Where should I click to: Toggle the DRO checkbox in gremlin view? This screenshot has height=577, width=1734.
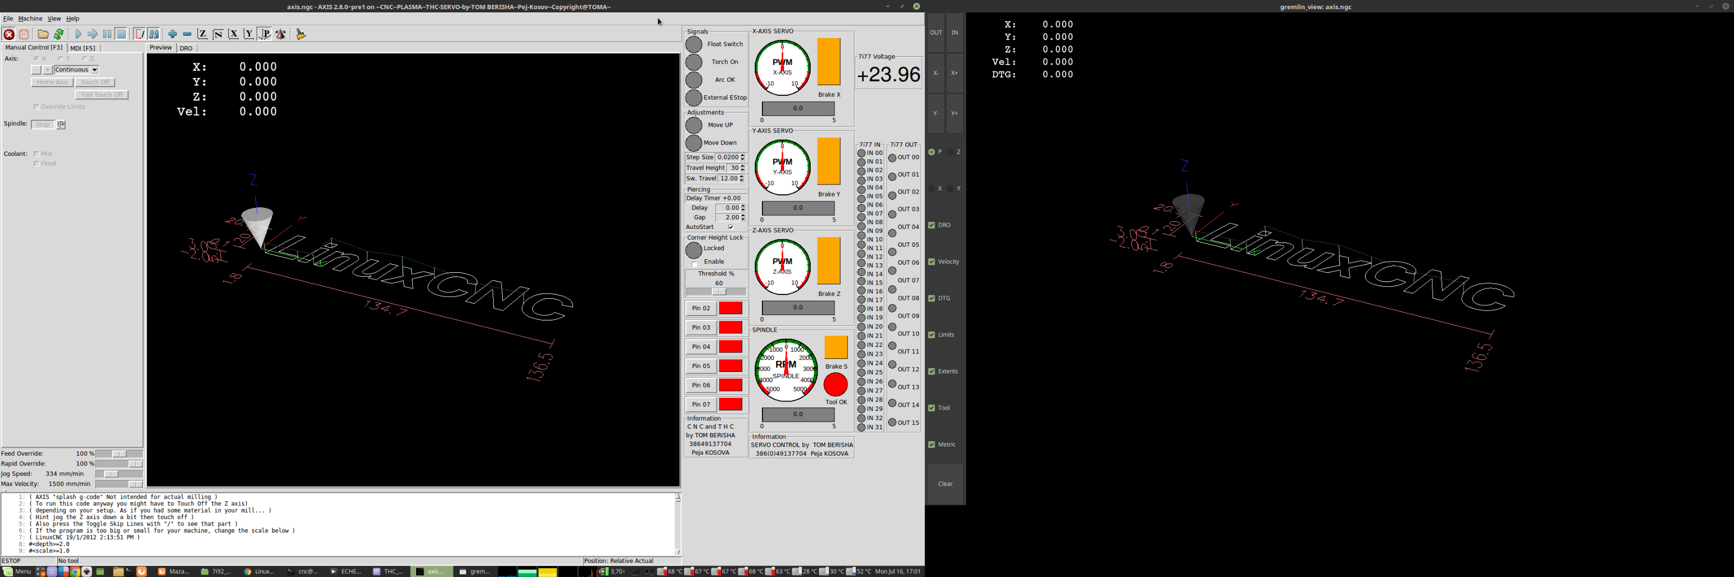coord(931,225)
